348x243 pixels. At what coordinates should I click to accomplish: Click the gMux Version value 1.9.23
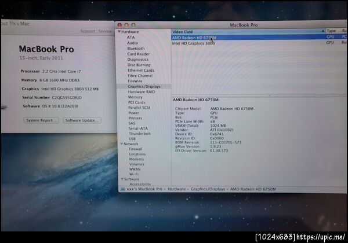click(x=216, y=146)
